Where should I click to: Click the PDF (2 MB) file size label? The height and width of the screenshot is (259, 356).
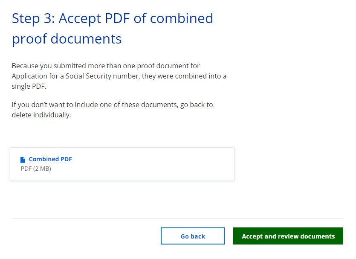36,169
